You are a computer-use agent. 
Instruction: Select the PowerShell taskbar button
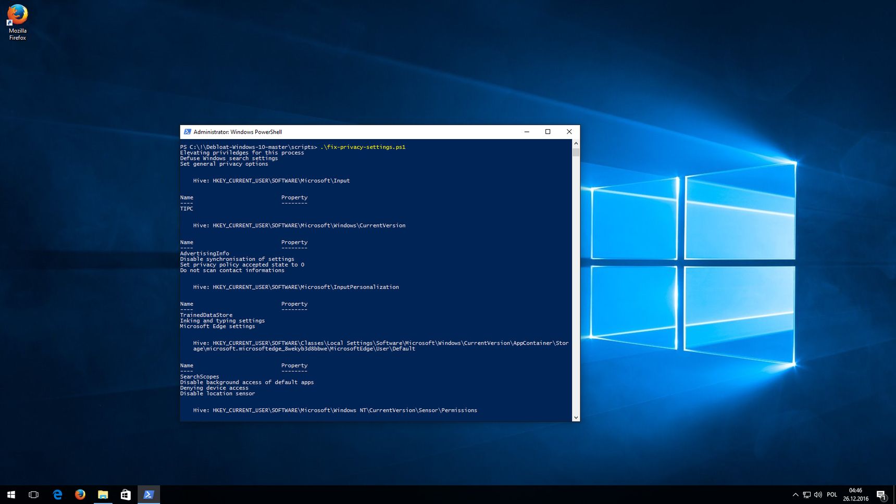click(148, 495)
